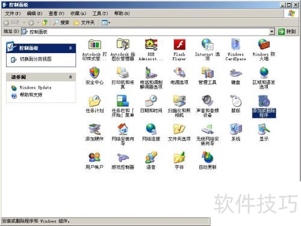Click the 切换到分类视图 link

coord(36,59)
